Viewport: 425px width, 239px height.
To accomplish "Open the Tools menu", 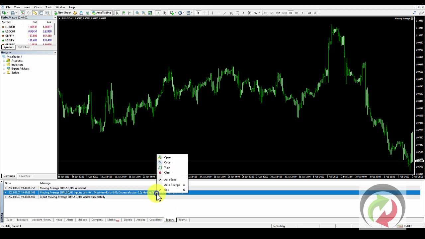I will [48, 7].
